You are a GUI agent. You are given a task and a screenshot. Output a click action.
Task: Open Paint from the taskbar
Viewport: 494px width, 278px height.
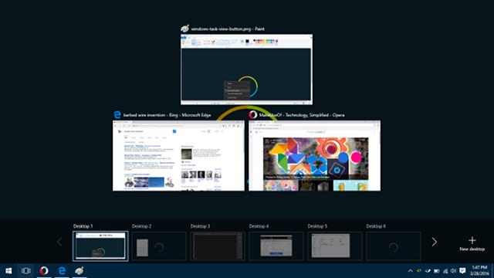point(80,271)
